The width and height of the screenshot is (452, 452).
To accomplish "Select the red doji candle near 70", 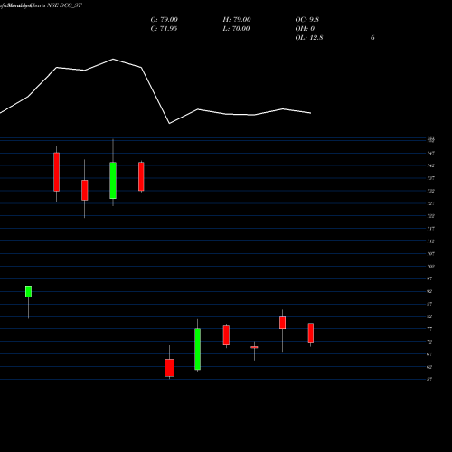I will 254,347.
